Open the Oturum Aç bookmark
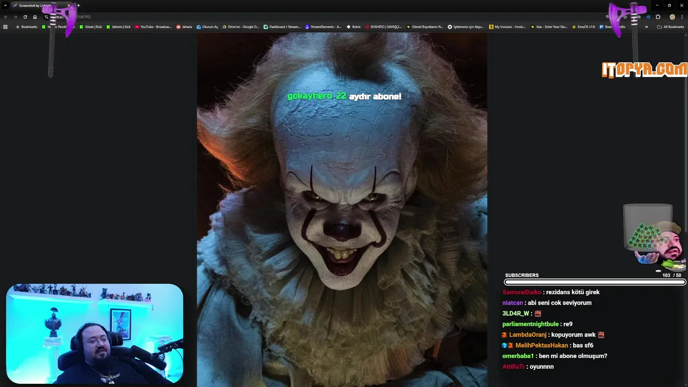The width and height of the screenshot is (688, 387). [207, 27]
